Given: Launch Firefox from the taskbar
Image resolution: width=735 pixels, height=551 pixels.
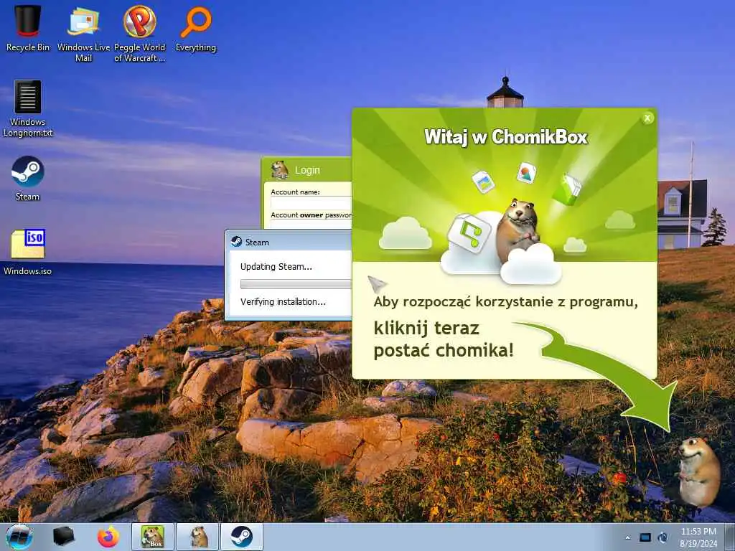Looking at the screenshot, I should click(108, 537).
